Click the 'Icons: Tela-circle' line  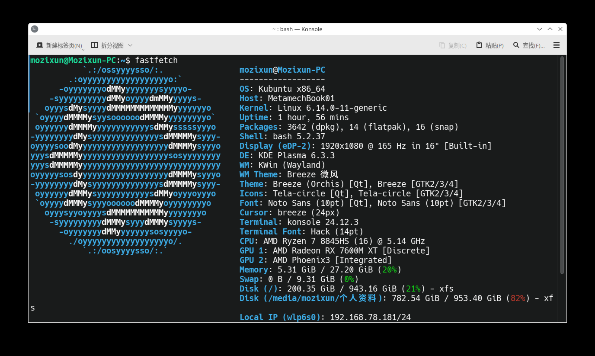coord(351,193)
